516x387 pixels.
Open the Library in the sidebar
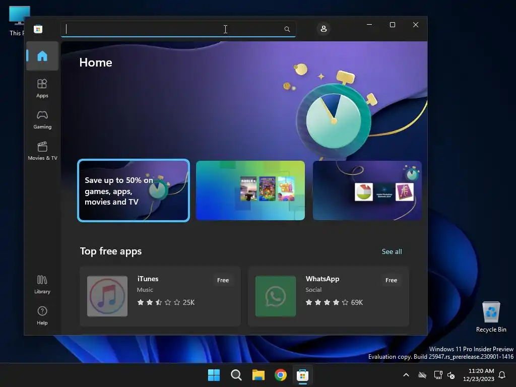pyautogui.click(x=42, y=284)
